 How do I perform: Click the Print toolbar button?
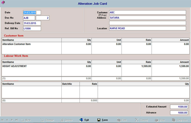[160, 120]
